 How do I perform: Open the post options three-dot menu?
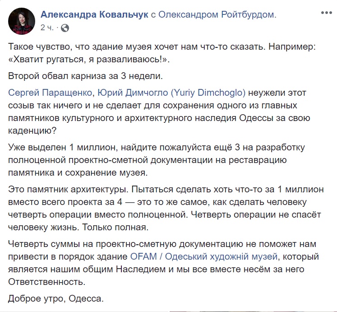point(327,13)
